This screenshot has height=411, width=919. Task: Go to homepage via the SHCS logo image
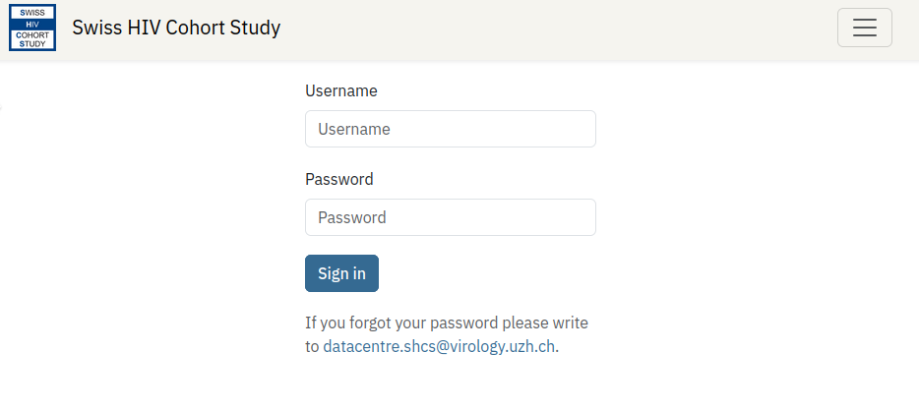[x=32, y=28]
